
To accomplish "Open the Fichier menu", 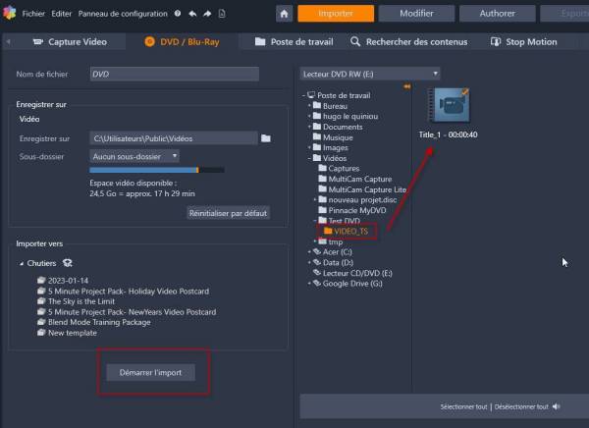I will (x=33, y=14).
